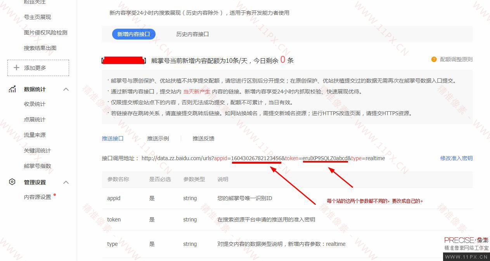Open 流量来源 in the sidebar
Viewport: 490px width, 261px height.
(x=34, y=135)
